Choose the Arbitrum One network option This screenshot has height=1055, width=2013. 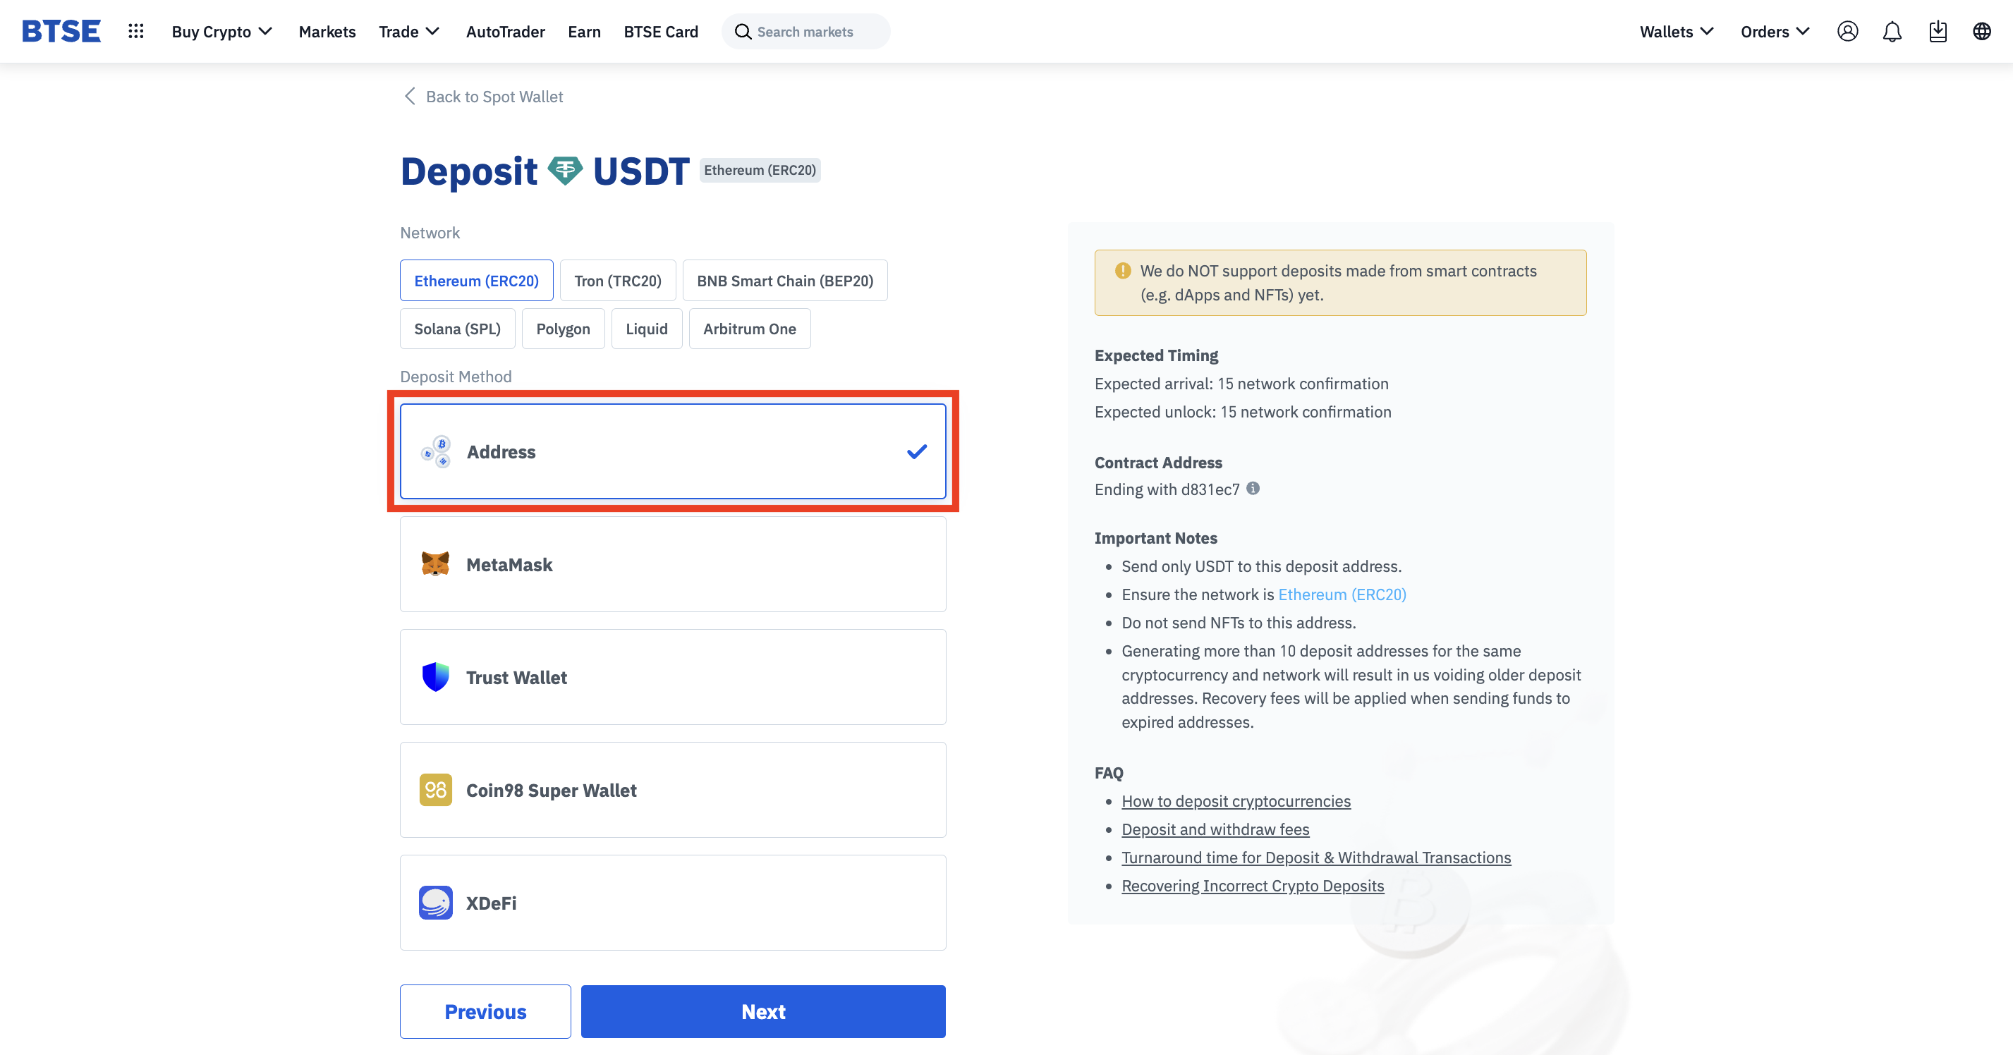point(748,329)
